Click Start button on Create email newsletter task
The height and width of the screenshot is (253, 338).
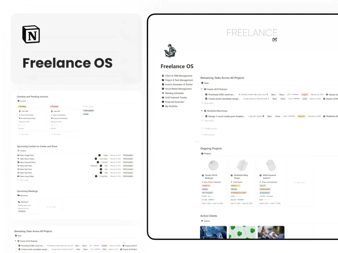tap(274, 99)
